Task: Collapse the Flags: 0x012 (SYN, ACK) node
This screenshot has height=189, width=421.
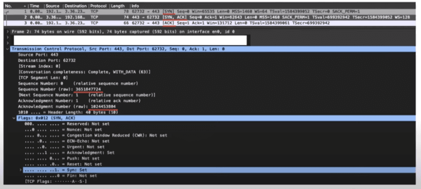Action: pos(14,118)
